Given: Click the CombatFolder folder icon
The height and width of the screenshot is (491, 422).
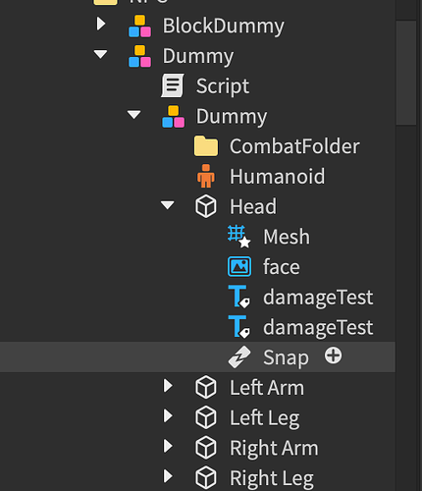Looking at the screenshot, I should (206, 146).
